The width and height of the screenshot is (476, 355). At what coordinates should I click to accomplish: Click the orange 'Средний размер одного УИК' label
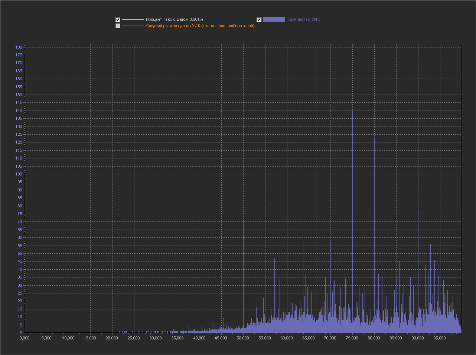[200, 26]
